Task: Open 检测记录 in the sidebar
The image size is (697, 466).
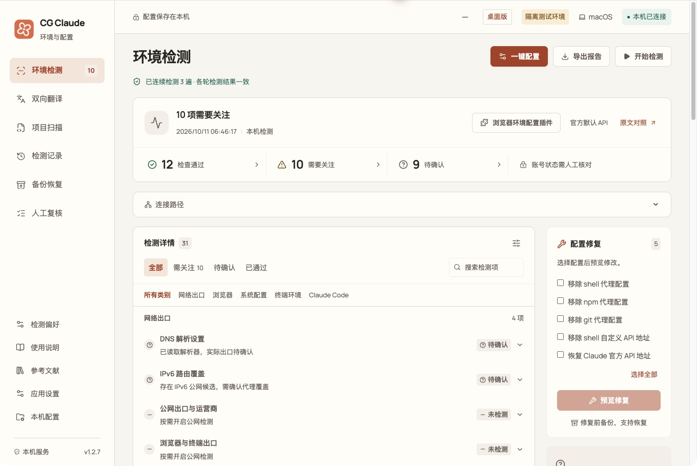Action: 57,156
